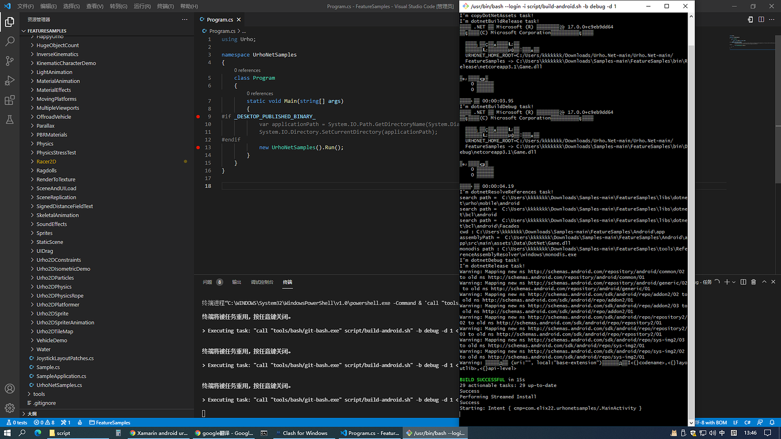Switch to the 输出 panel tab
Screen dimensions: 781x439
tap(237, 282)
